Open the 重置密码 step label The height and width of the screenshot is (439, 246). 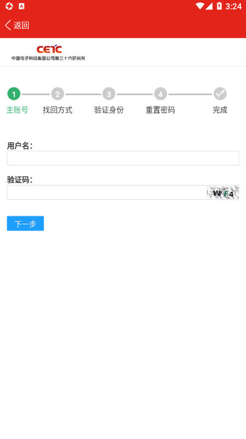pos(160,110)
